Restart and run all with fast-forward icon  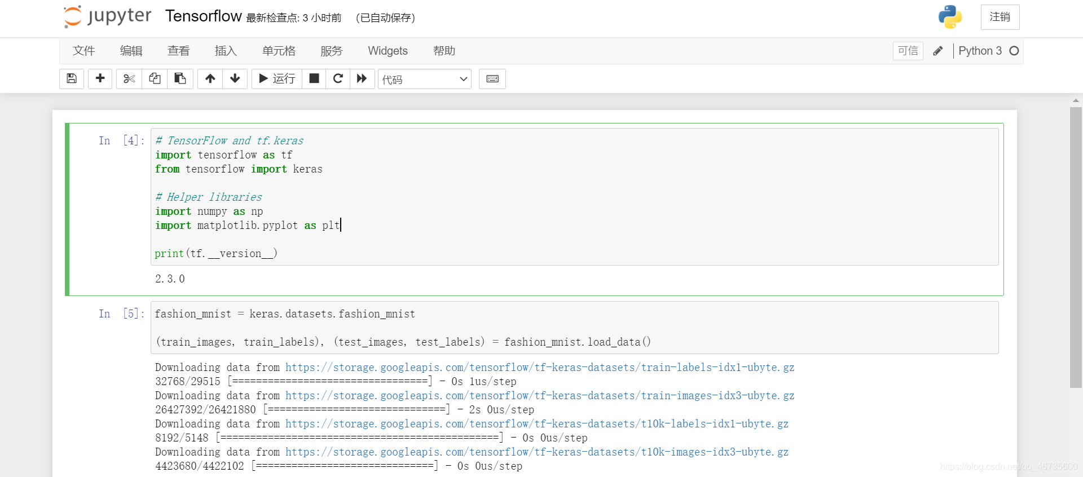[x=362, y=79]
